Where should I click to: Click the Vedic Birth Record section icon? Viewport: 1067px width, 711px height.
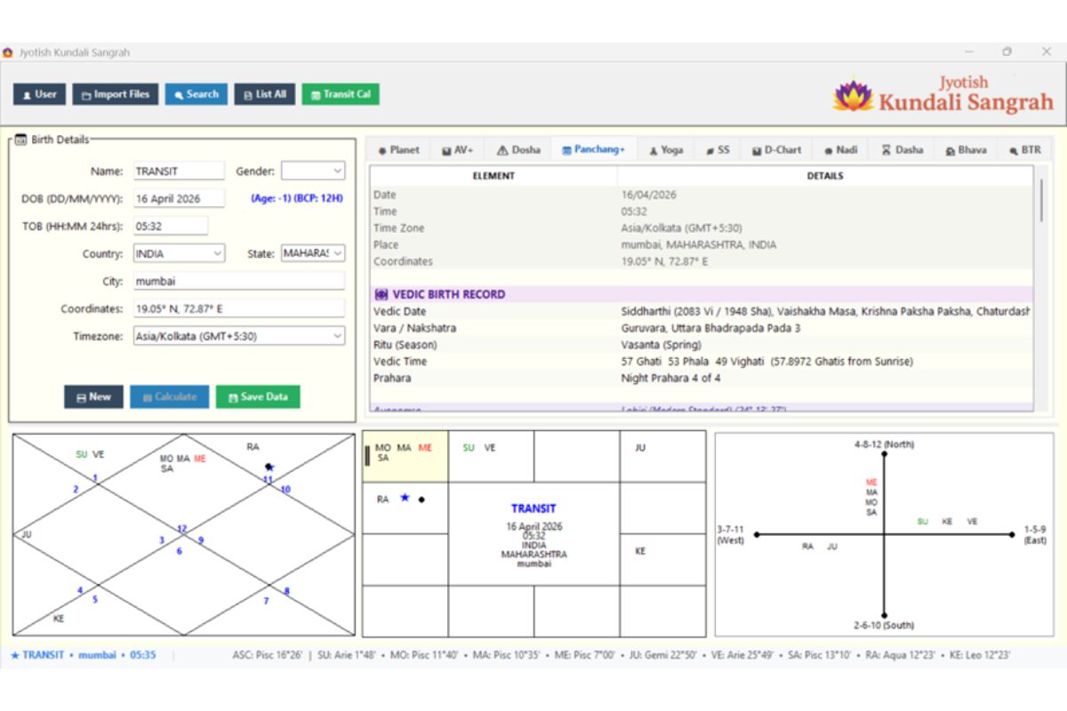pos(381,294)
